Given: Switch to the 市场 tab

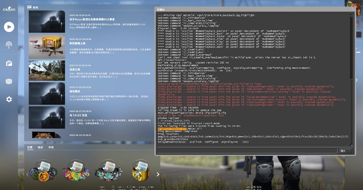Looking at the screenshot, I should point(51,147).
